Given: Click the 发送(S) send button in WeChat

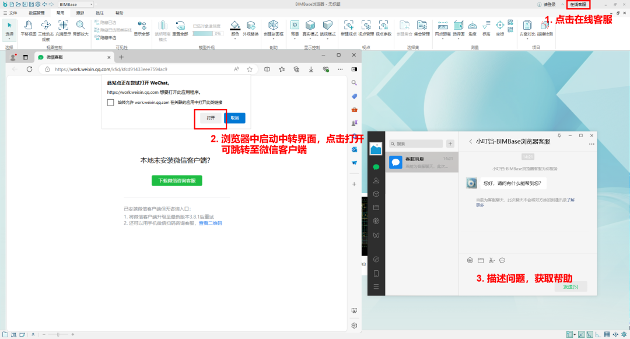Looking at the screenshot, I should pos(570,287).
